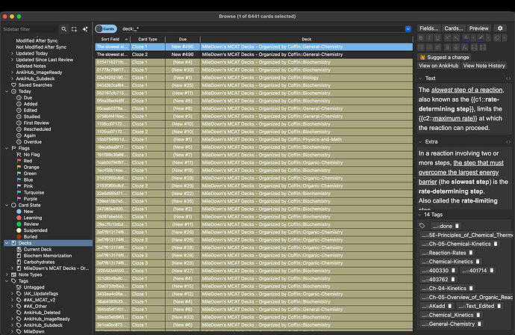Image resolution: width=515 pixels, height=335 pixels.
Task: Click the remove formatting eraser icon
Action: click(x=497, y=38)
